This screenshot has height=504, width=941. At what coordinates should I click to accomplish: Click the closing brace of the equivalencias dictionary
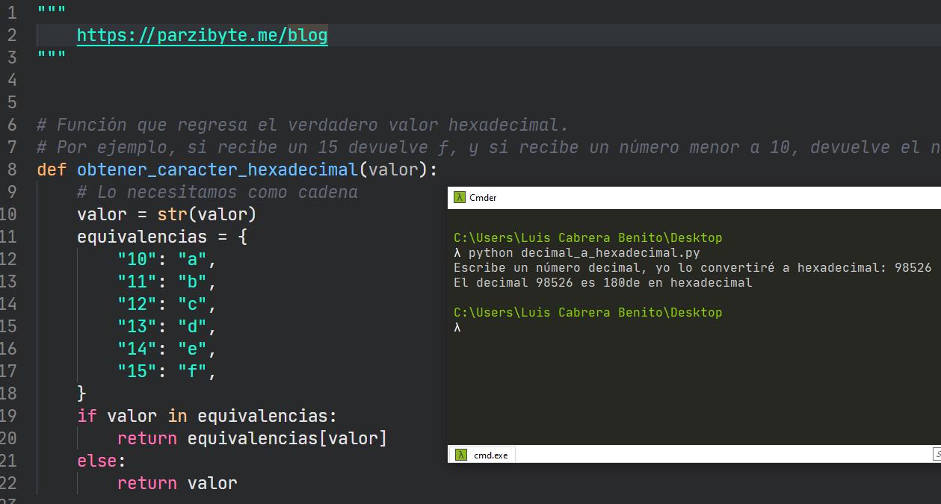point(82,393)
